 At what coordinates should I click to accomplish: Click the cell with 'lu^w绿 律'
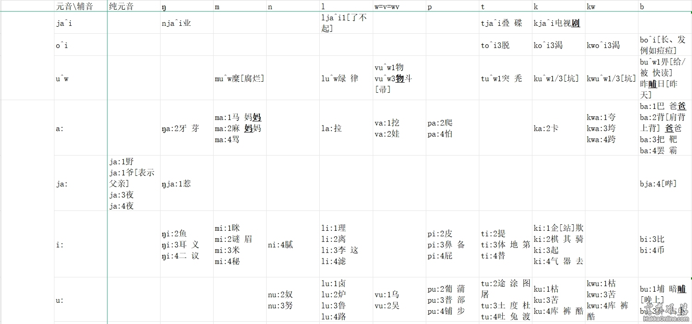click(346, 78)
